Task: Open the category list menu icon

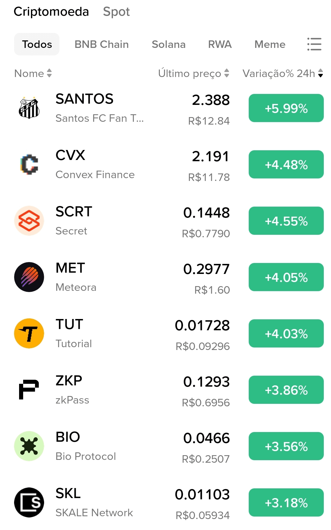Action: pos(314,44)
